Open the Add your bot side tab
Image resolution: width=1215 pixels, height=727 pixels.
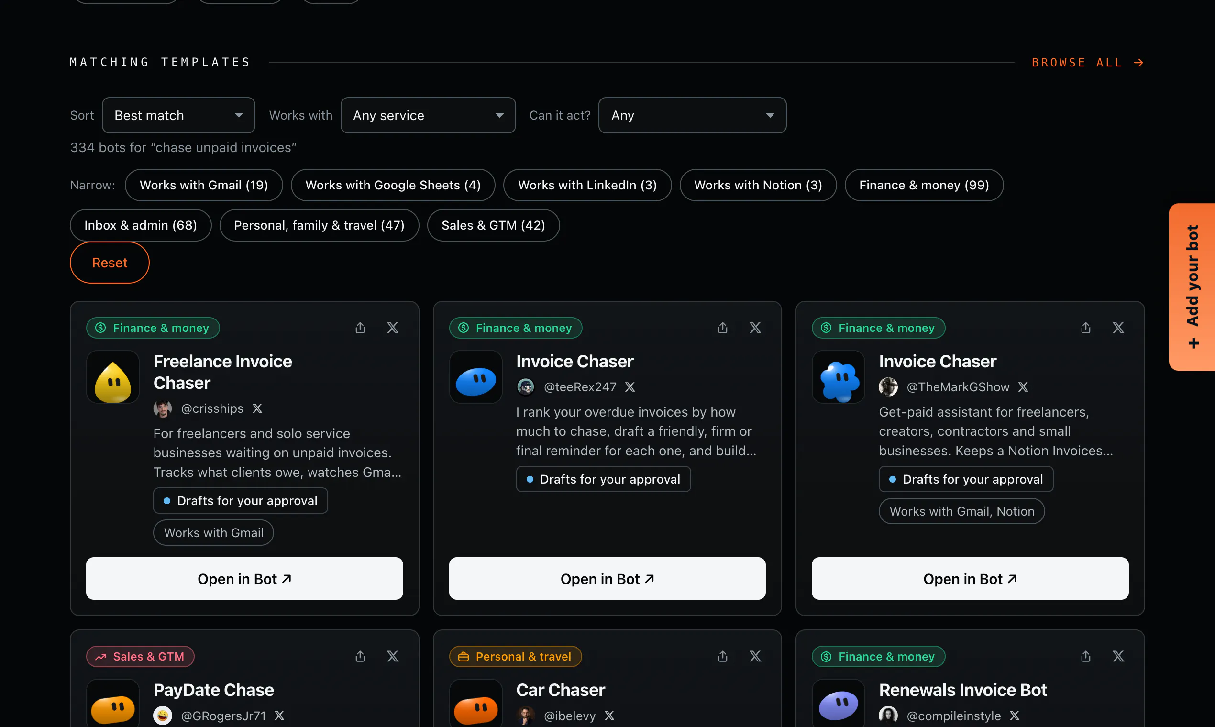[1192, 287]
